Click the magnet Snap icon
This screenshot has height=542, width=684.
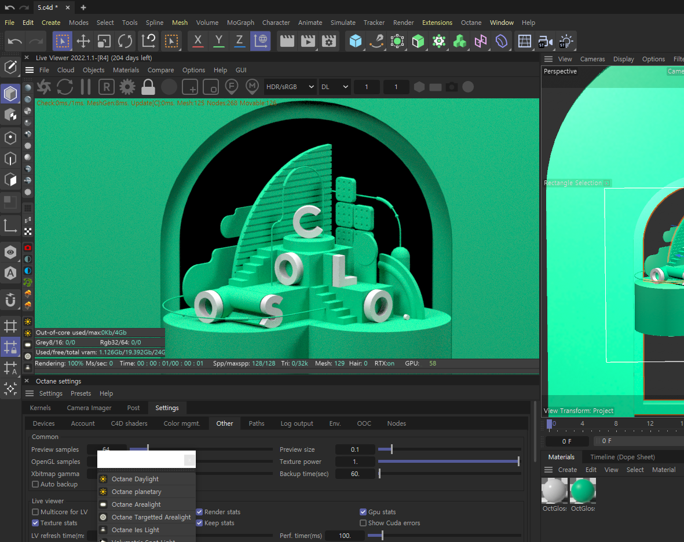pyautogui.click(x=10, y=300)
